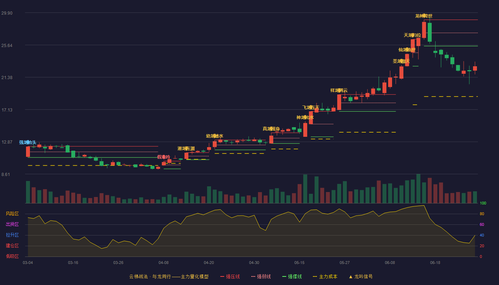The height and width of the screenshot is (285, 499).
Task: Click the 29.90 price axis label
Action: [7, 13]
